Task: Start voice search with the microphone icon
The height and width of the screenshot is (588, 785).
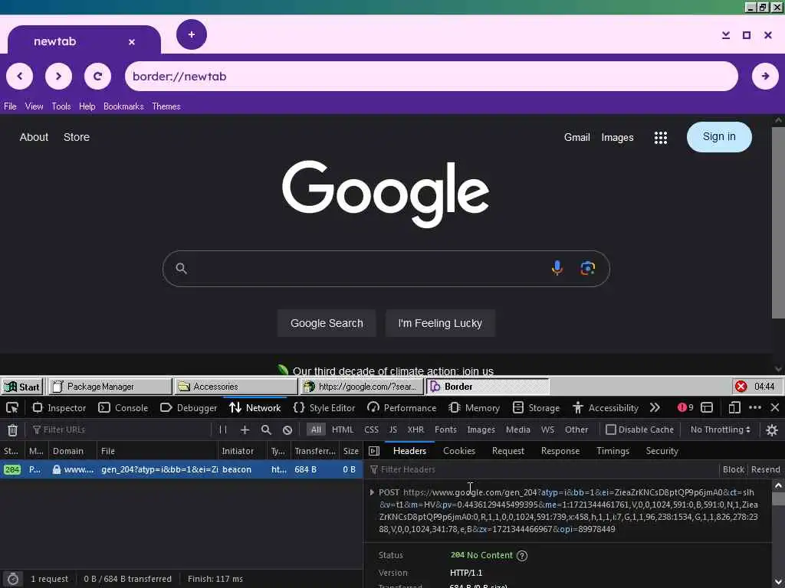Action: 557,269
